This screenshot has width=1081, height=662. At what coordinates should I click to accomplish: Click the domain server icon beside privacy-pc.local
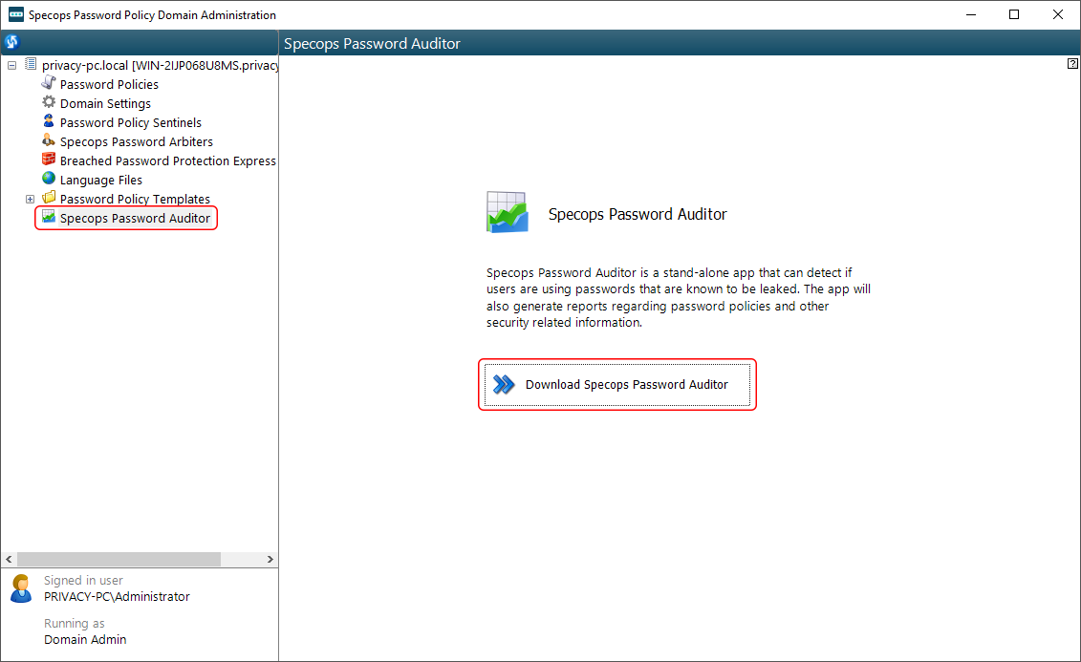click(31, 64)
